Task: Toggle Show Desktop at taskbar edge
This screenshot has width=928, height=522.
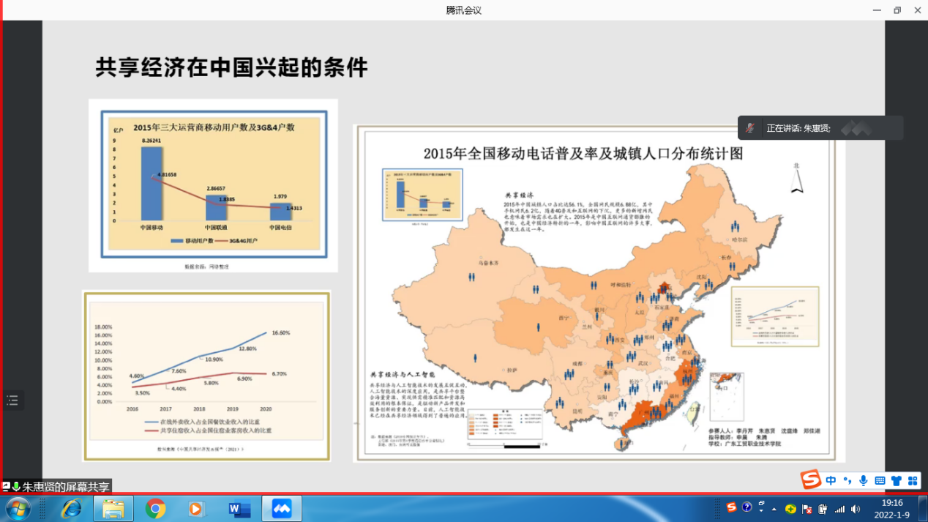Action: pos(924,508)
